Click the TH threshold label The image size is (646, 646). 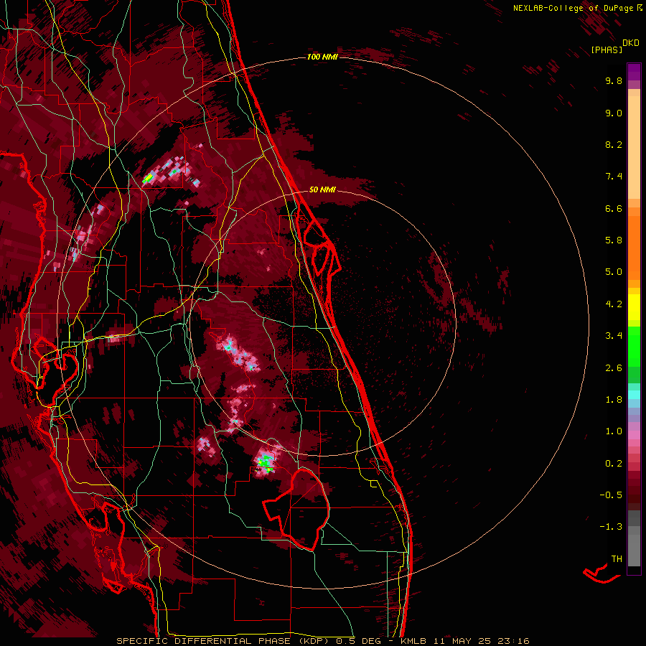click(x=617, y=559)
